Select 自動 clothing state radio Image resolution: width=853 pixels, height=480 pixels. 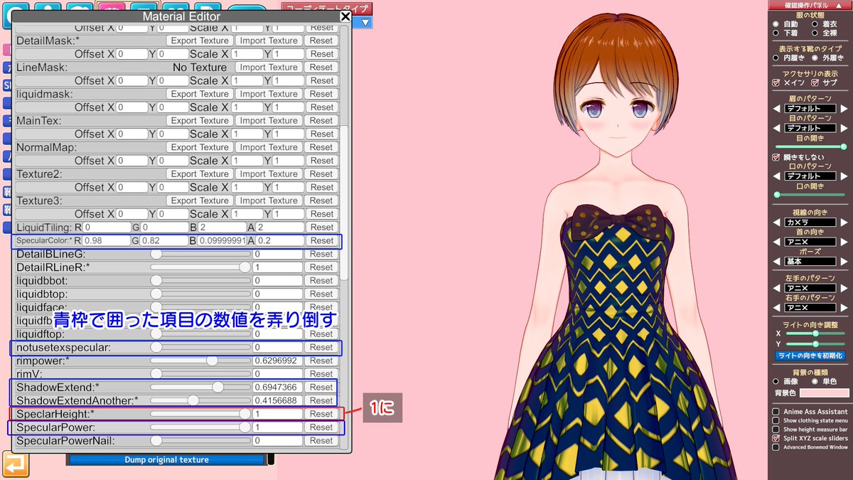pos(776,23)
